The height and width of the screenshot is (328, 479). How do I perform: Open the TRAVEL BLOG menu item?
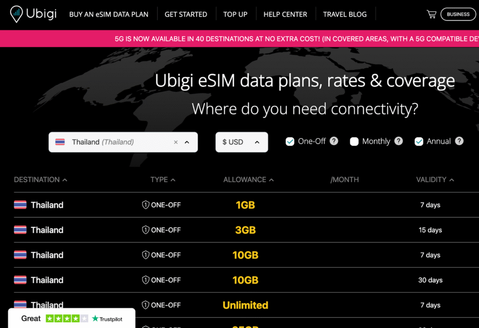pos(345,14)
